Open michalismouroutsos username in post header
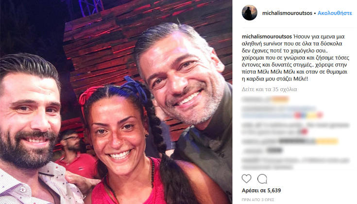This screenshot has width=357, height=204. [x=287, y=13]
